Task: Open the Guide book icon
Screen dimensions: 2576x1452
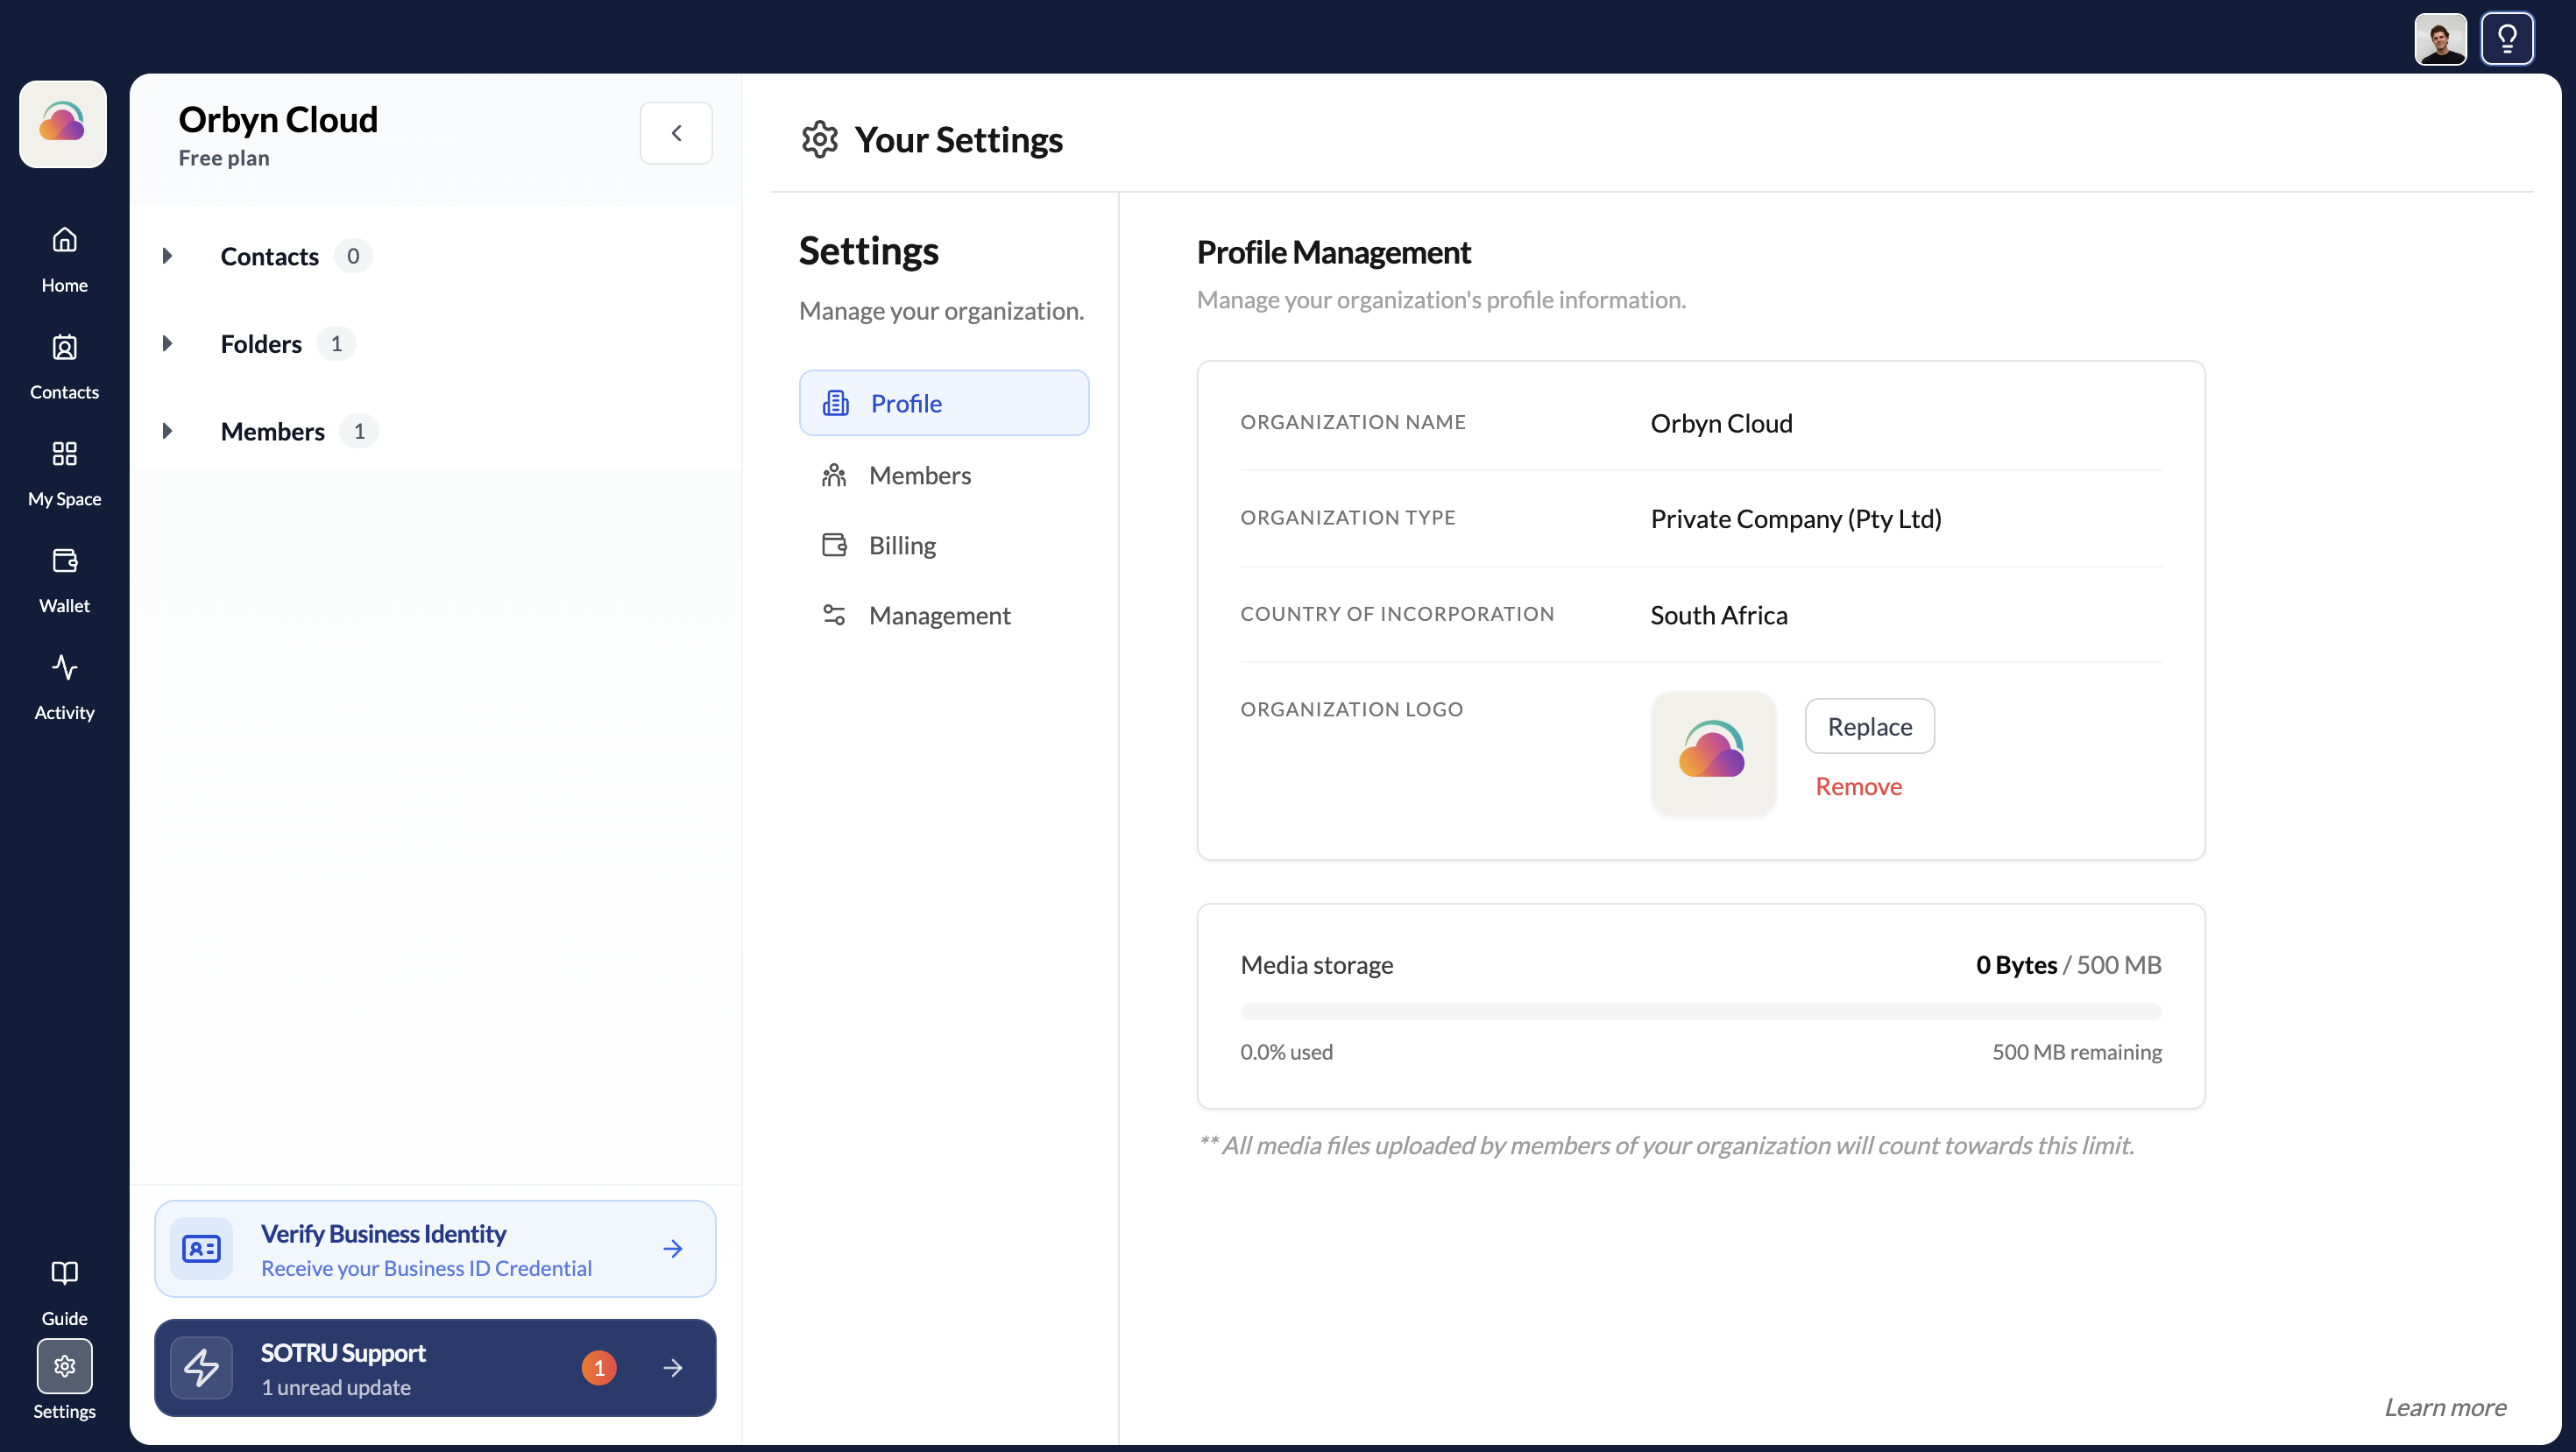Action: pos(64,1272)
